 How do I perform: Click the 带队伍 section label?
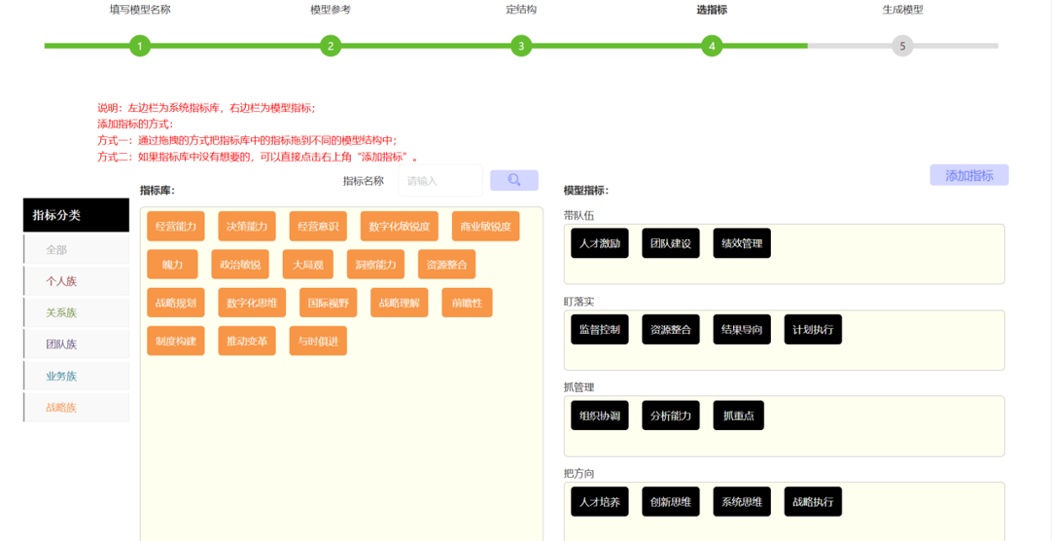(579, 215)
